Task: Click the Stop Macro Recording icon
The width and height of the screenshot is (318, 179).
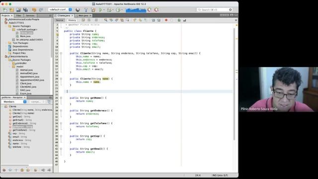Action: 171,20
